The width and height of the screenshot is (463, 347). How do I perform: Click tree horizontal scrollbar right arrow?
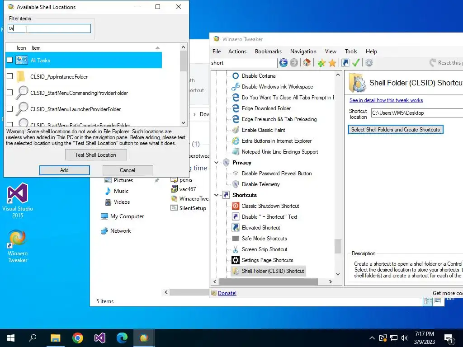(331, 282)
